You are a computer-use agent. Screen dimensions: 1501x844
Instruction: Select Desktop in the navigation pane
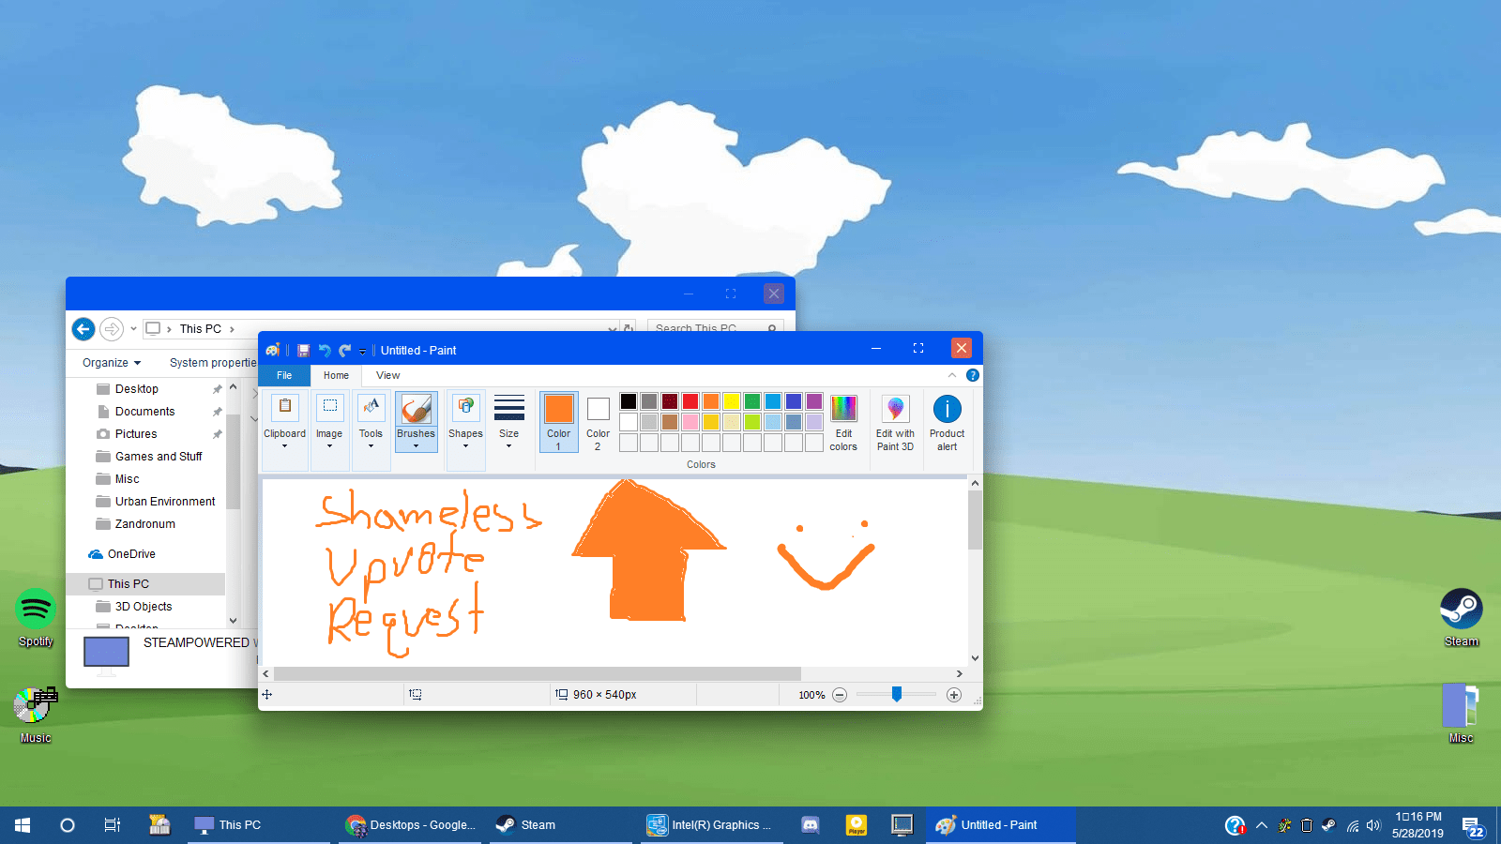(x=137, y=389)
